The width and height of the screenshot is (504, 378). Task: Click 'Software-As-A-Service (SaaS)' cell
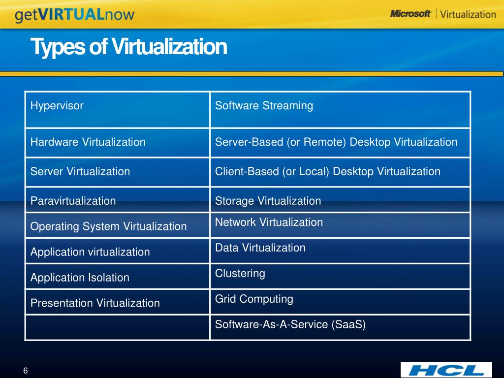click(x=340, y=327)
